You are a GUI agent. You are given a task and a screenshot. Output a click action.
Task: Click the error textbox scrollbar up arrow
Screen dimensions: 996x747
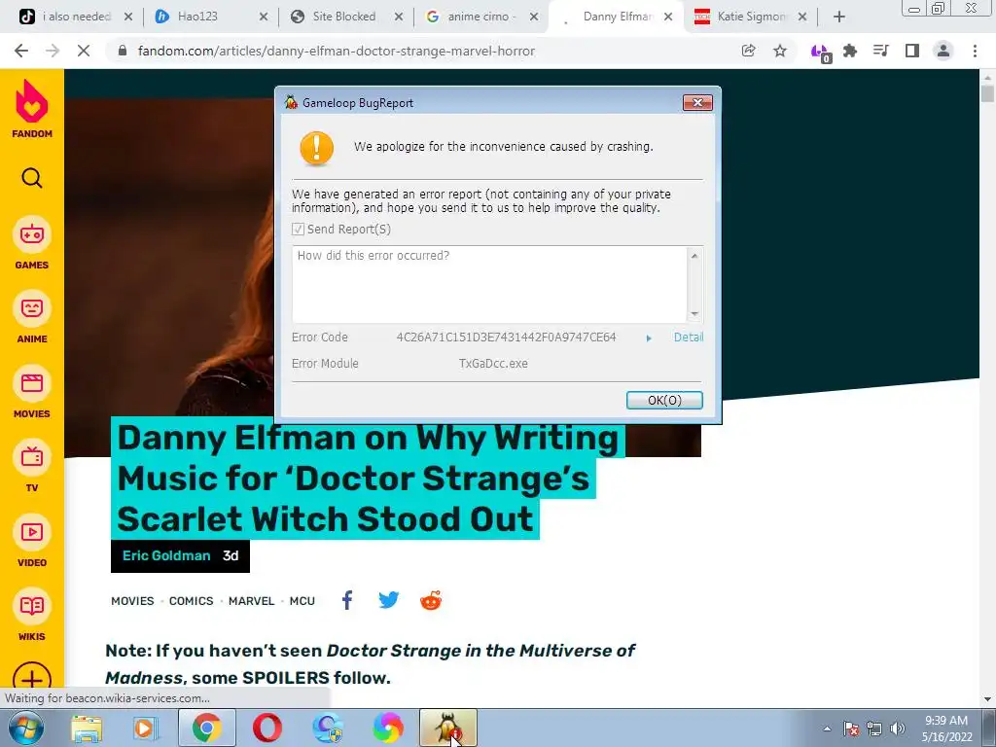click(x=694, y=256)
